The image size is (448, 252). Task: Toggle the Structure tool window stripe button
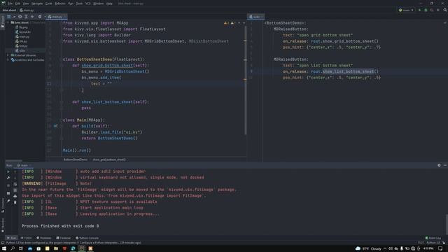click(3, 205)
